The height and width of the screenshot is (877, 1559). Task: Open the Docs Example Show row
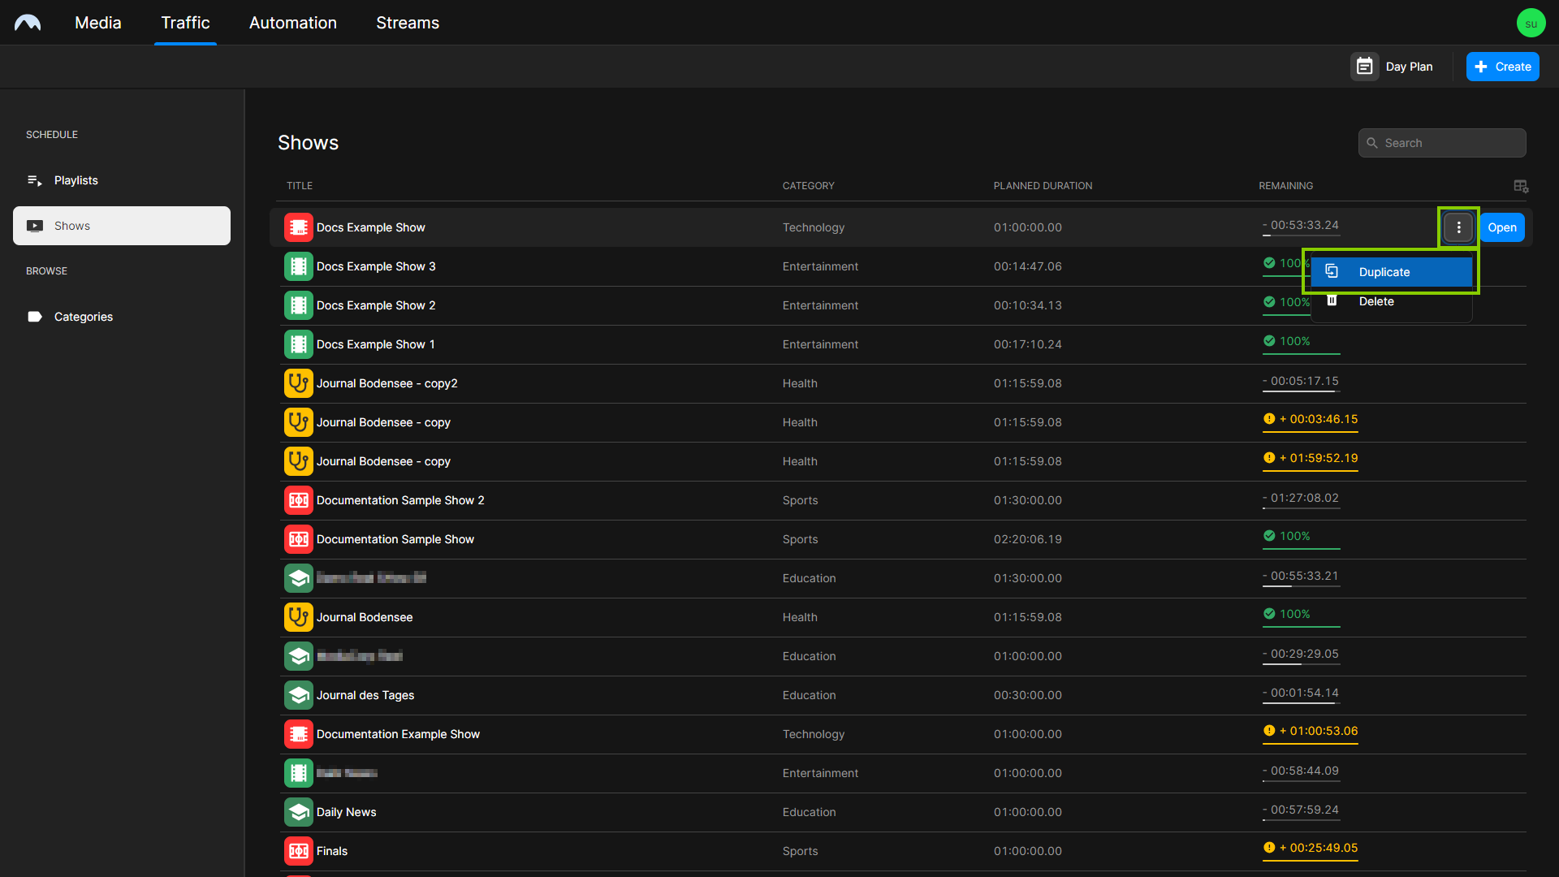point(1501,227)
